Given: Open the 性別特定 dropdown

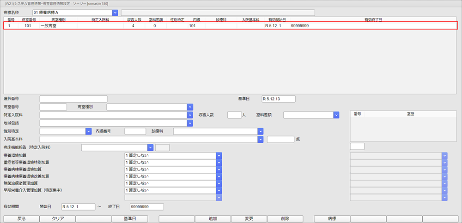Looking at the screenshot, I should click(89, 131).
